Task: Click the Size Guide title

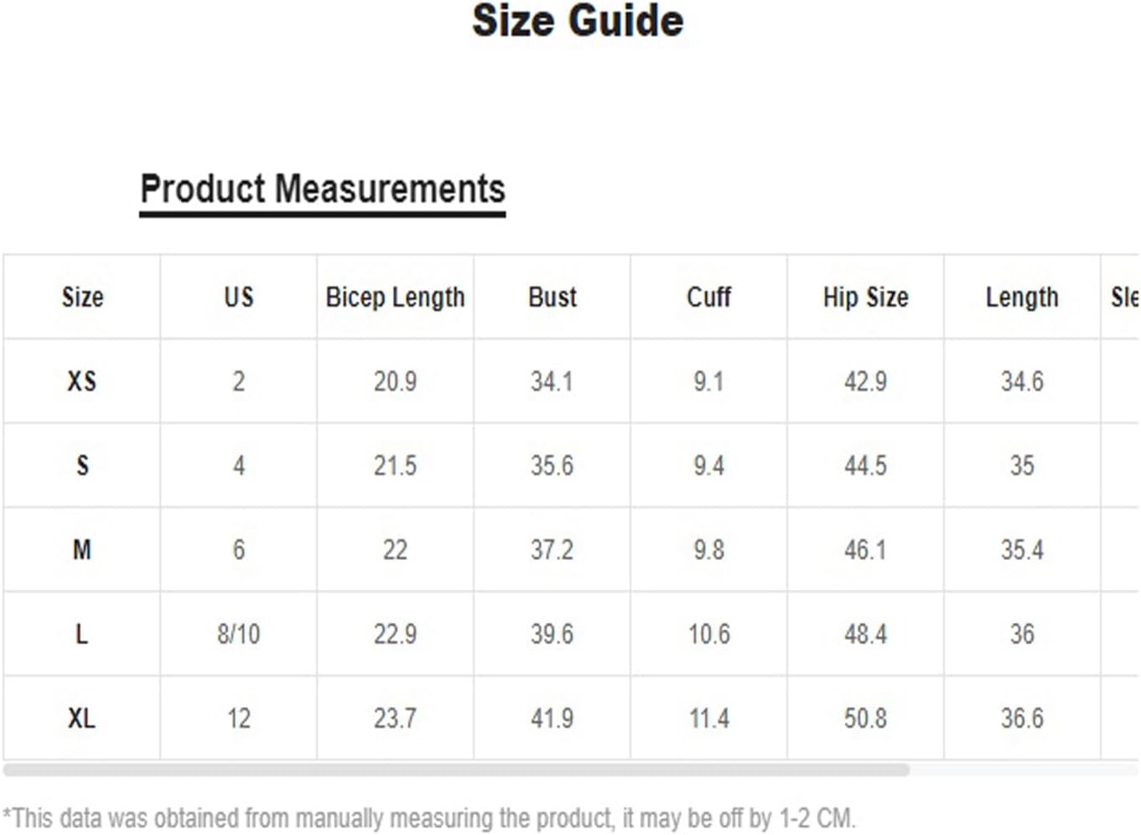Action: tap(578, 21)
